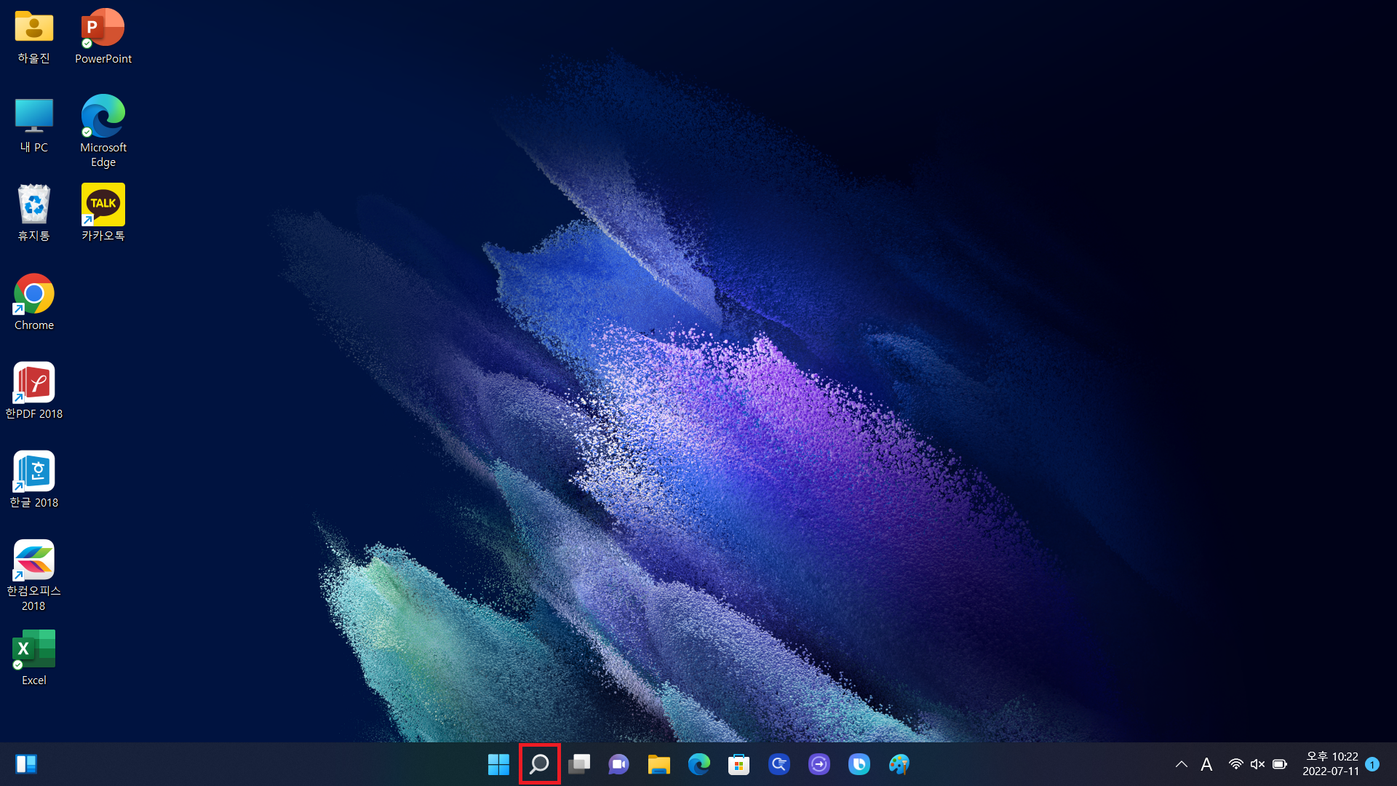Open Task View from the taskbar

[x=579, y=764]
